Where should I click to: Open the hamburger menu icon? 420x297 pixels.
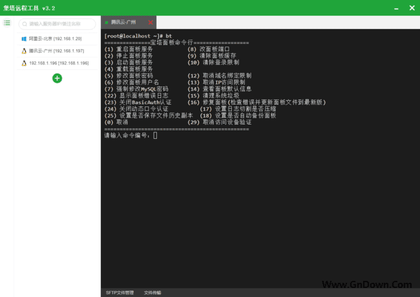pyautogui.click(x=7, y=23)
